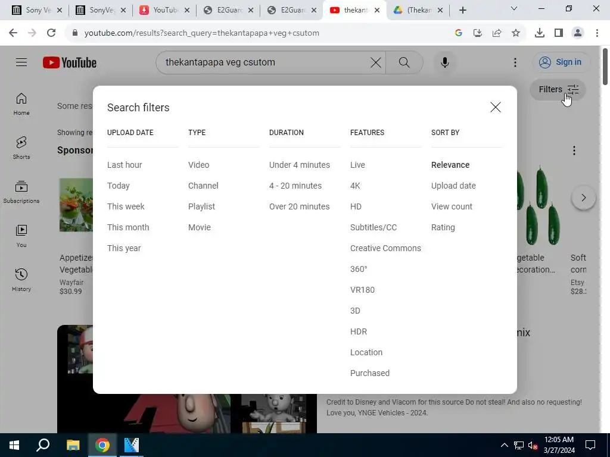Enable the 3D filter

[x=355, y=311]
